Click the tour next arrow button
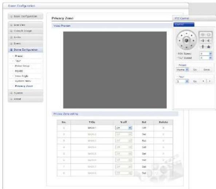The image size is (216, 189). [210, 81]
